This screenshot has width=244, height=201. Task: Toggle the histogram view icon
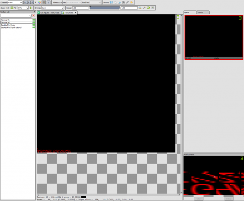152,8
